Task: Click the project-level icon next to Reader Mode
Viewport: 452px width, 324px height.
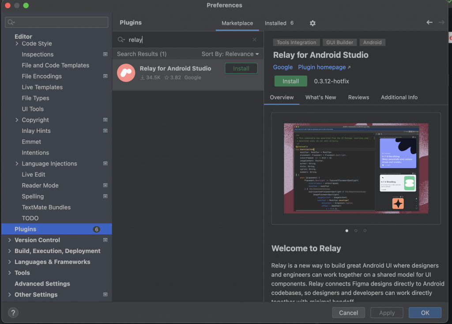Action: [x=105, y=185]
